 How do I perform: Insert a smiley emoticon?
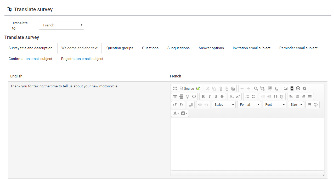click(x=188, y=97)
